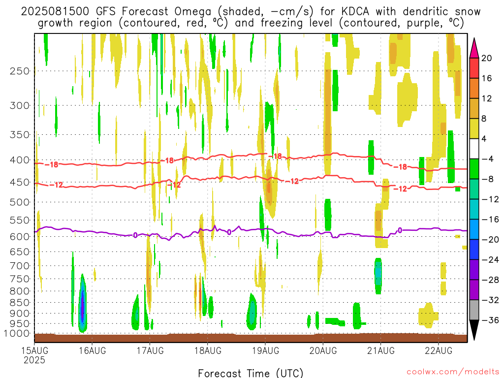The image size is (504, 378).
Task: Select the 22AUG time axis label
Action: click(x=439, y=350)
